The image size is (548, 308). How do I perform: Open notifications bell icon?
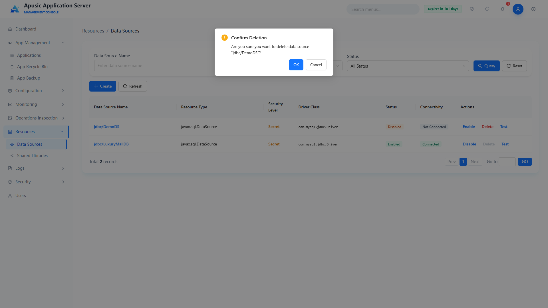pos(503,9)
